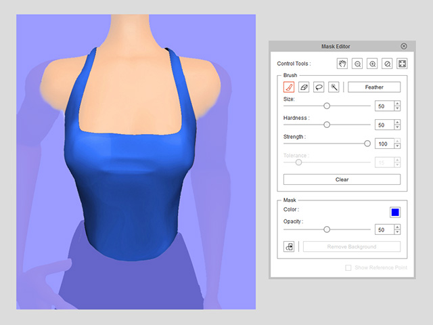Click inside the Size value field

(385, 106)
